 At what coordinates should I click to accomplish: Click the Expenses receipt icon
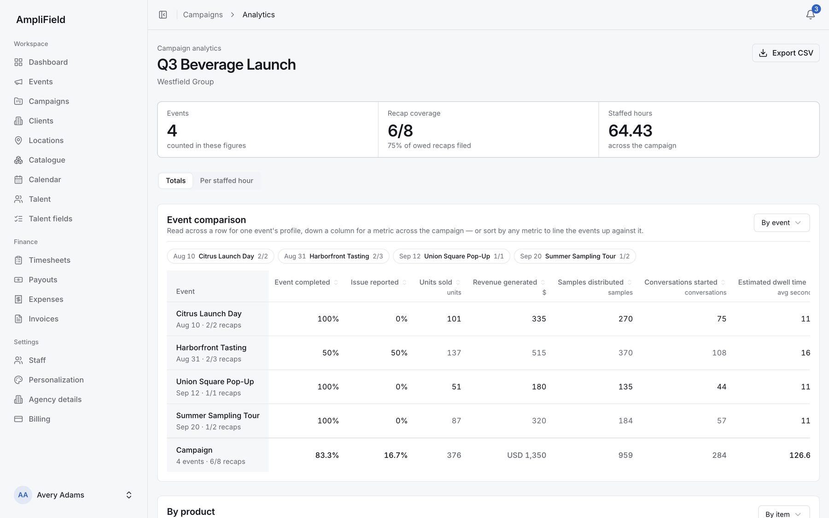[x=18, y=299]
